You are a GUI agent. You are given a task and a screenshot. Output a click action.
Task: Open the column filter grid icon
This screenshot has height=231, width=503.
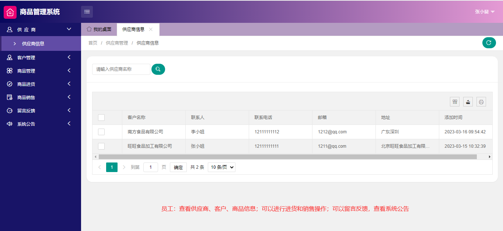(455, 102)
